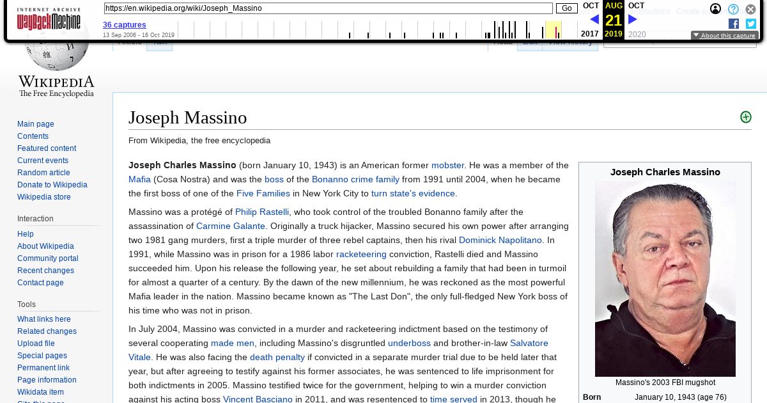Open Contact page link
This screenshot has height=403, width=767.
40,283
